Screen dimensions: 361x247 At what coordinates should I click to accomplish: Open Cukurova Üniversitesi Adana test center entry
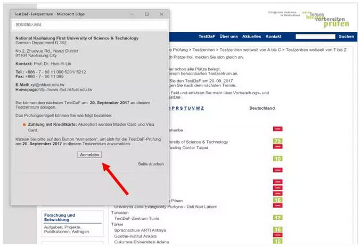(141, 242)
